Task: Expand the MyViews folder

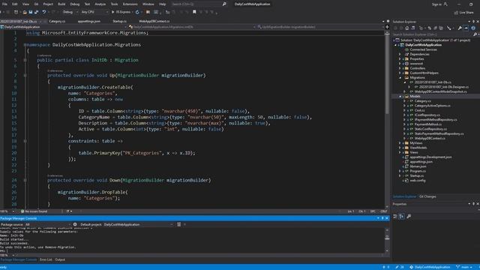Action: pos(400,143)
